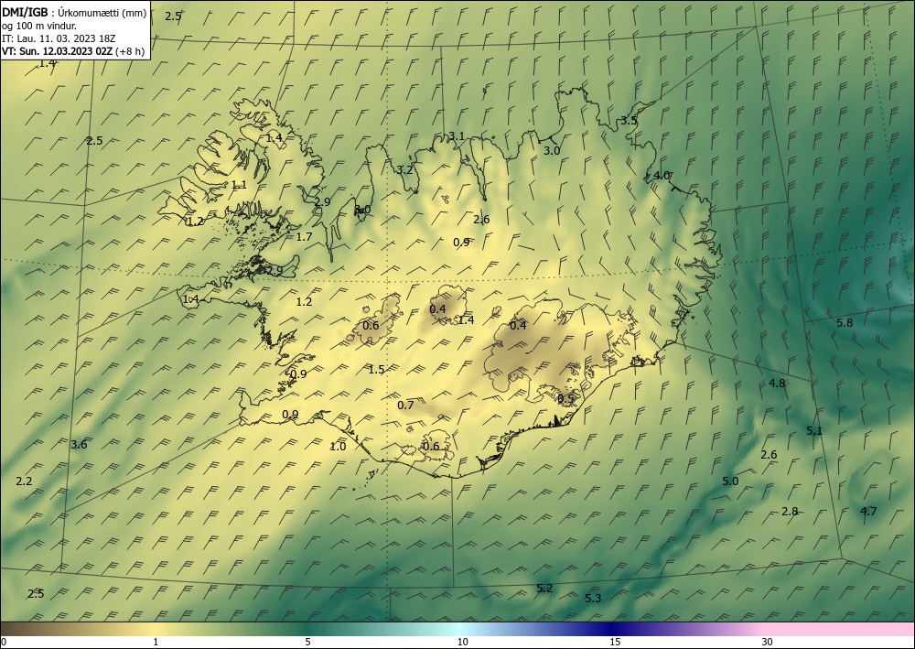Click the 0.5 value label
Image resolution: width=915 pixels, height=649 pixels.
point(565,398)
